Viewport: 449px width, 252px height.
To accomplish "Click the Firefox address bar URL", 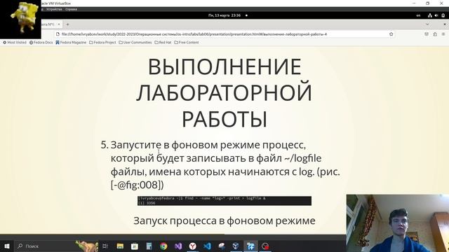I will [x=194, y=34].
